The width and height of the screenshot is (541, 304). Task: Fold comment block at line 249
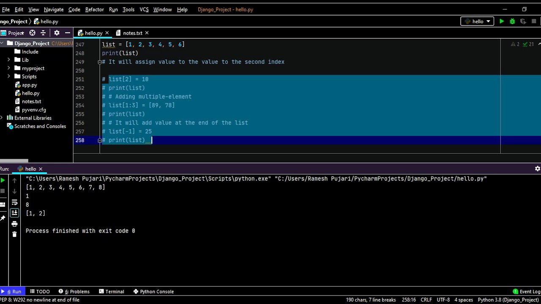point(100,62)
